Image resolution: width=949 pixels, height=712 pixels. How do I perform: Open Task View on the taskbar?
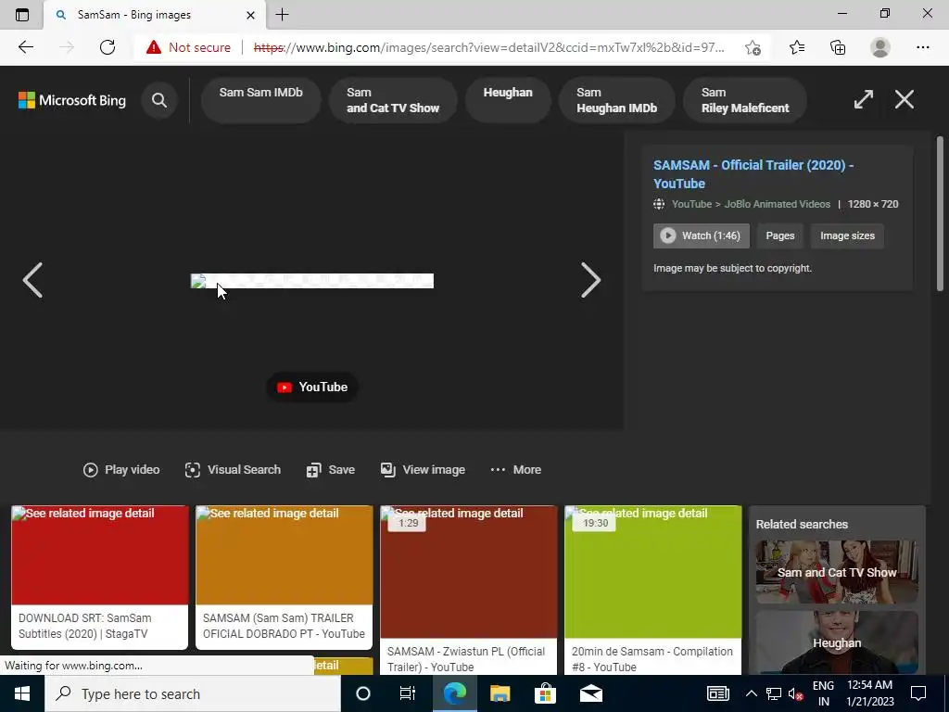click(x=408, y=693)
